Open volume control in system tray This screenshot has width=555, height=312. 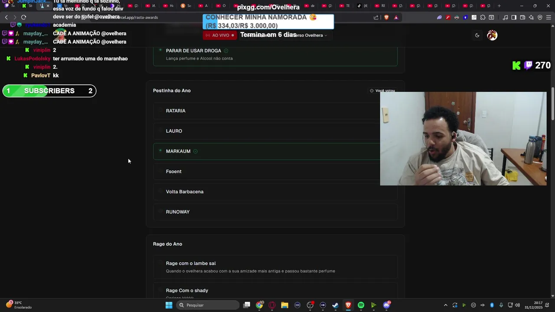coord(517,305)
